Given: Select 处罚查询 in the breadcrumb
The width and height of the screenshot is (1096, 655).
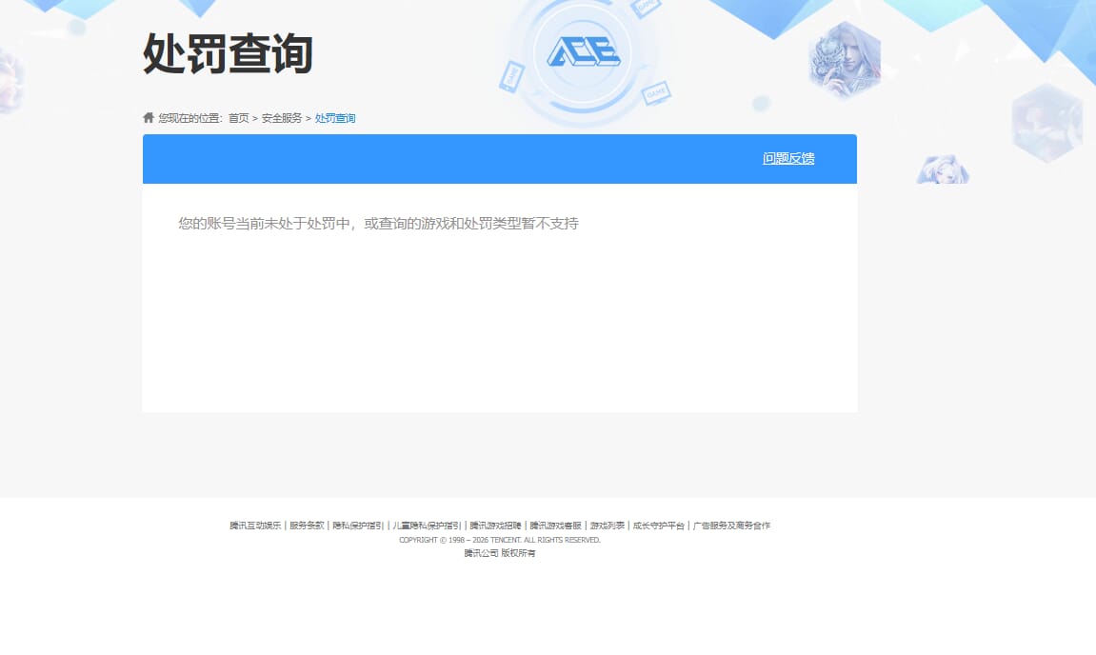Looking at the screenshot, I should (x=335, y=118).
